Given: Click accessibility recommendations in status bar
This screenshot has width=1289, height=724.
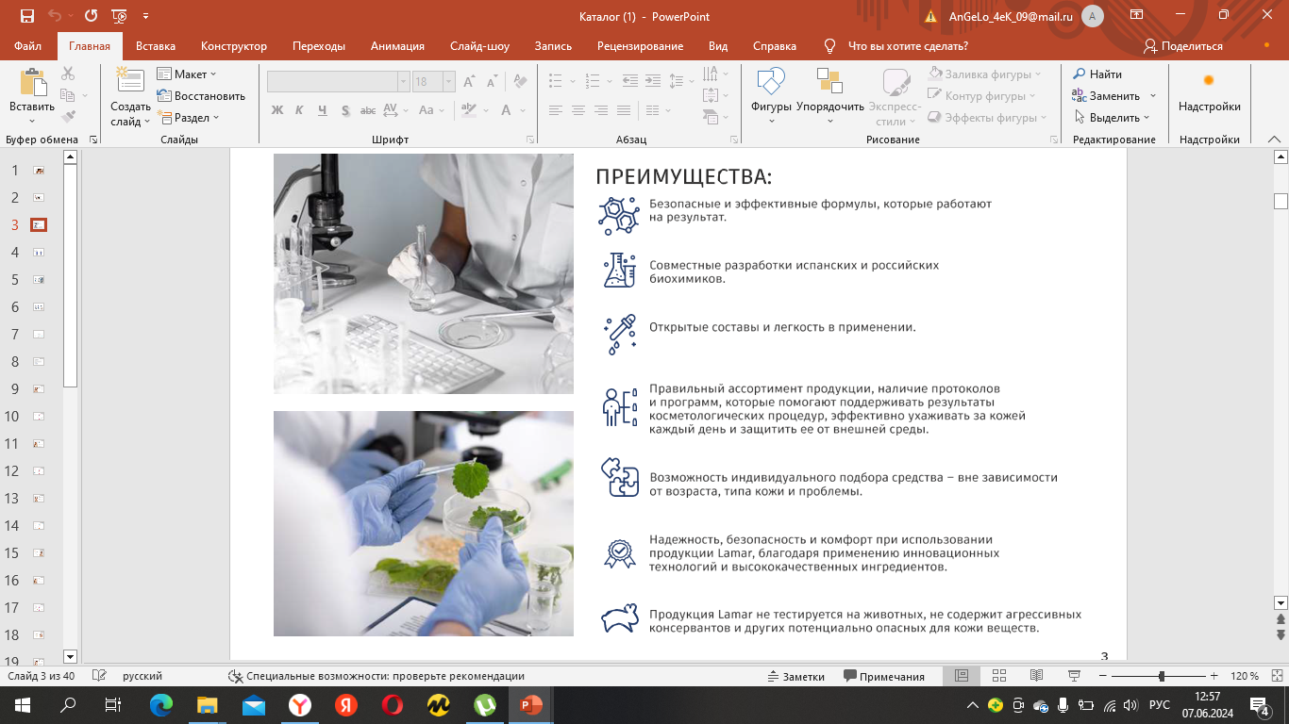Looking at the screenshot, I should tap(376, 676).
